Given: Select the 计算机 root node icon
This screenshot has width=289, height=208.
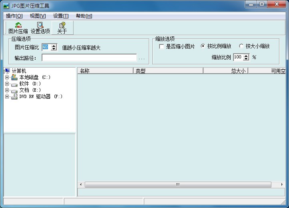Looking at the screenshot, I should click(8, 71).
